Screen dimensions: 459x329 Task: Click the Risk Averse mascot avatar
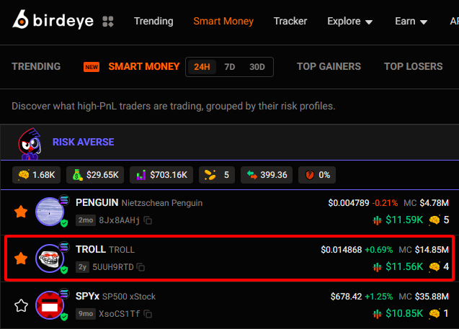pyautogui.click(x=30, y=144)
